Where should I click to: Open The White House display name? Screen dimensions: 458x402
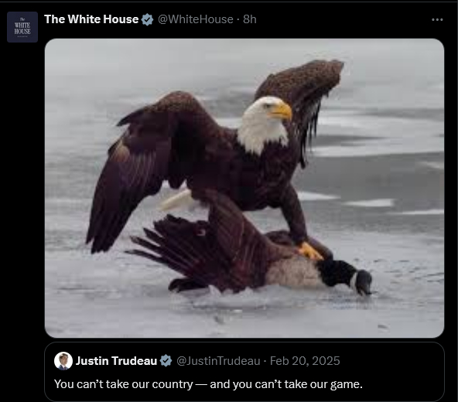pos(91,19)
